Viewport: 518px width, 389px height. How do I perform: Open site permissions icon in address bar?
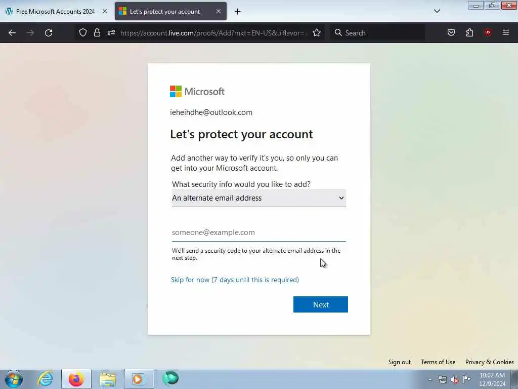coord(111,32)
